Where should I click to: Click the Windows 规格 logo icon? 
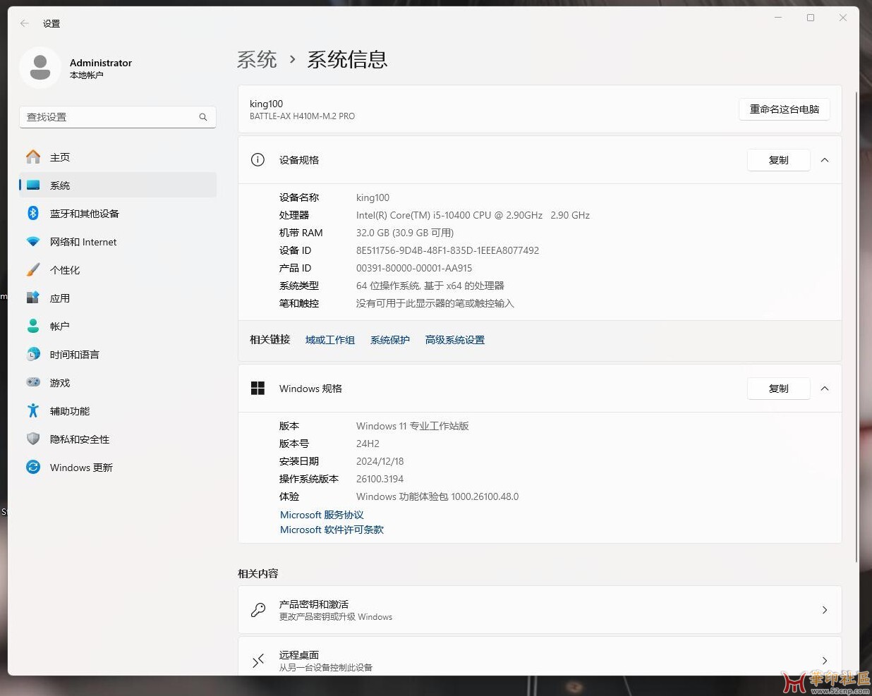coord(258,389)
